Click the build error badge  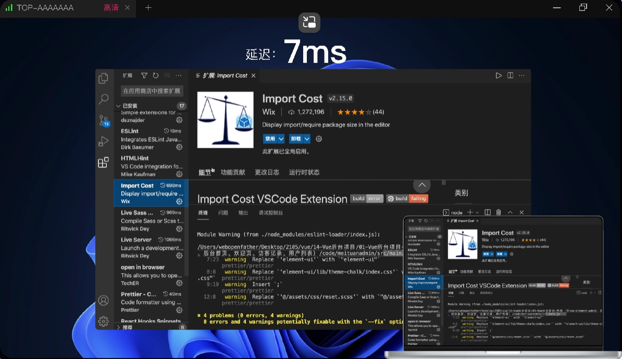(367, 199)
